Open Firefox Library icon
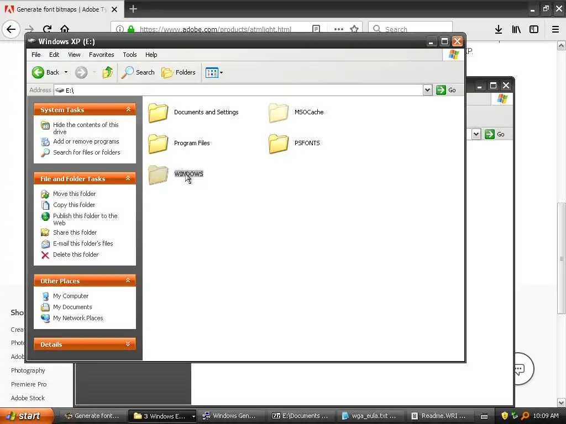Screen dimensions: 566x424 516,30
